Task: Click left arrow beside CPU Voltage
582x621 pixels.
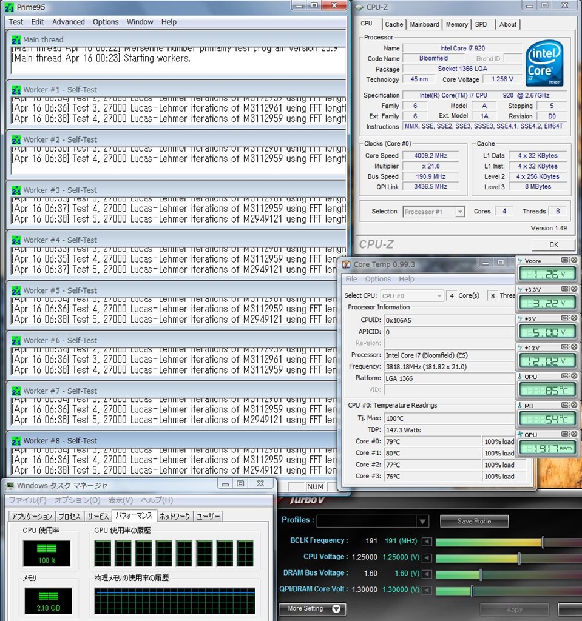Action: click(427, 558)
